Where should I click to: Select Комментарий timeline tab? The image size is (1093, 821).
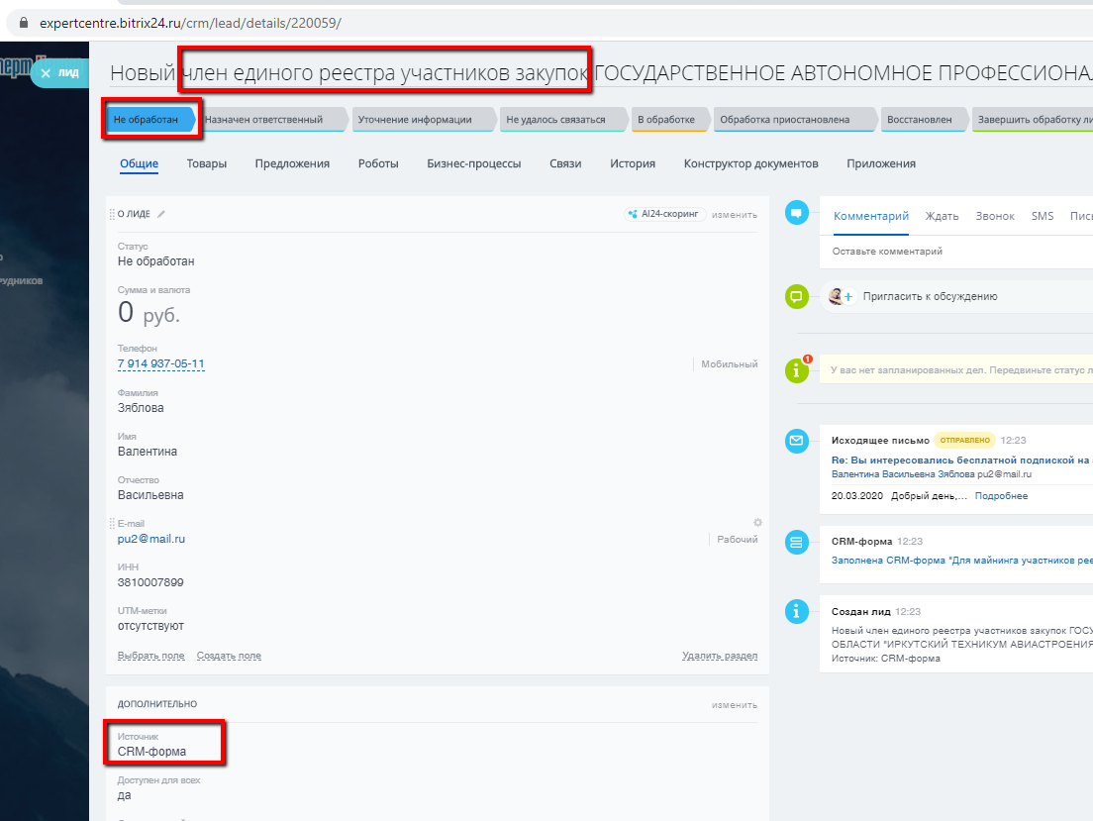click(x=871, y=216)
